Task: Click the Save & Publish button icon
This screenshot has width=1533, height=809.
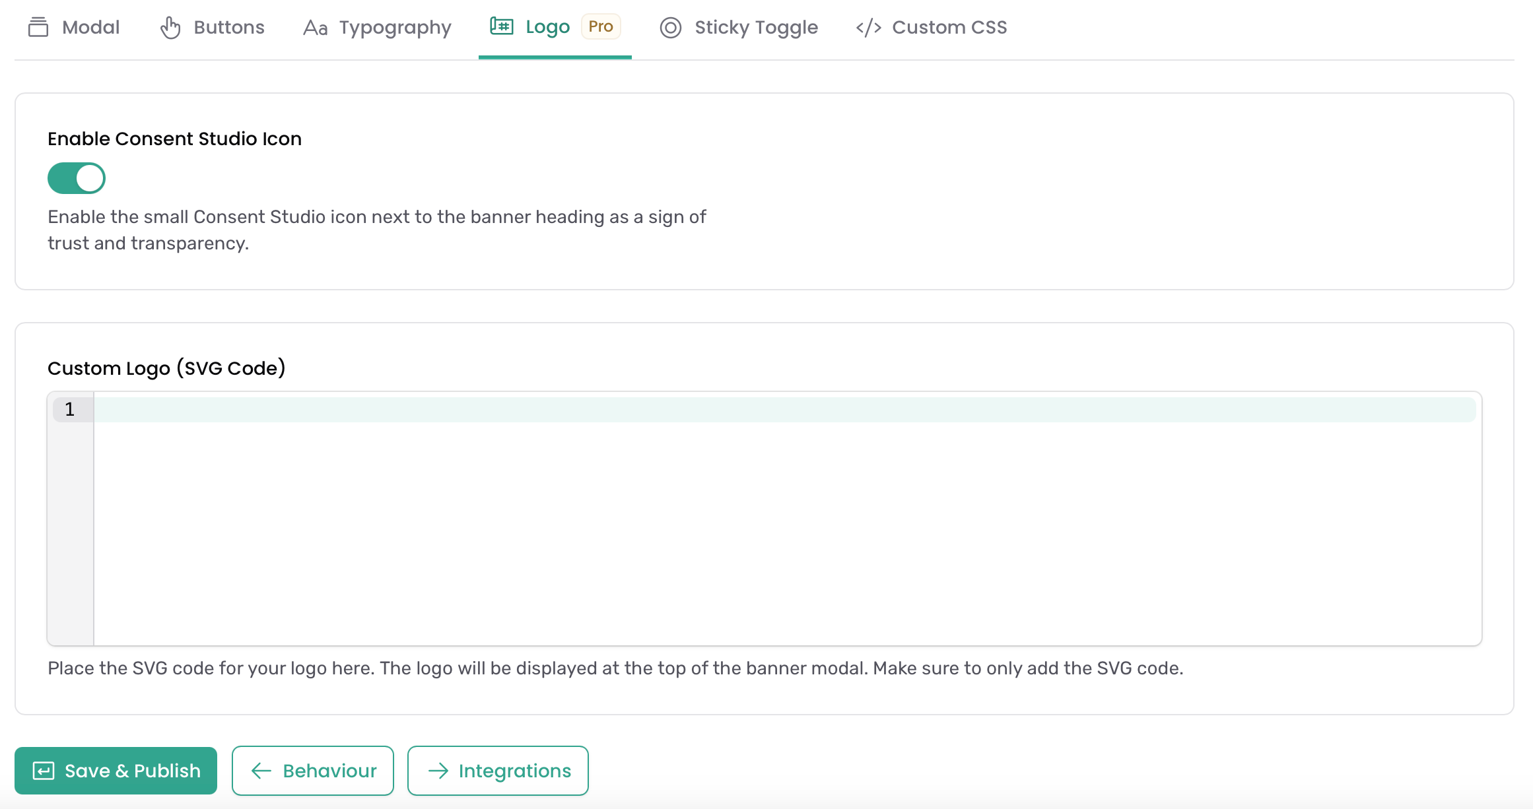Action: 44,771
